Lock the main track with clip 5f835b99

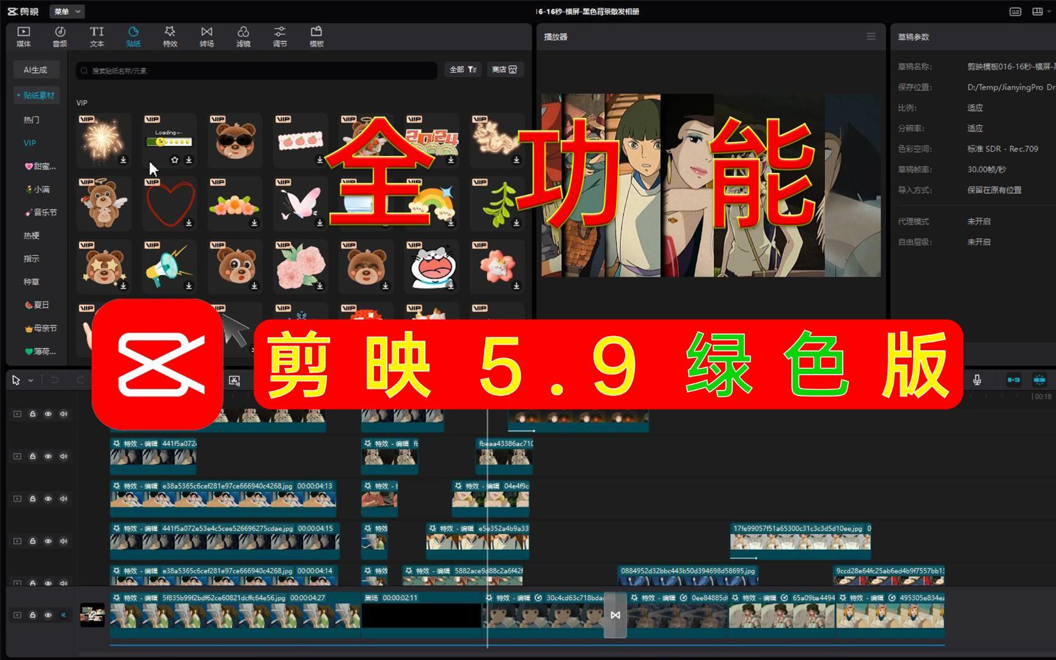[x=33, y=615]
